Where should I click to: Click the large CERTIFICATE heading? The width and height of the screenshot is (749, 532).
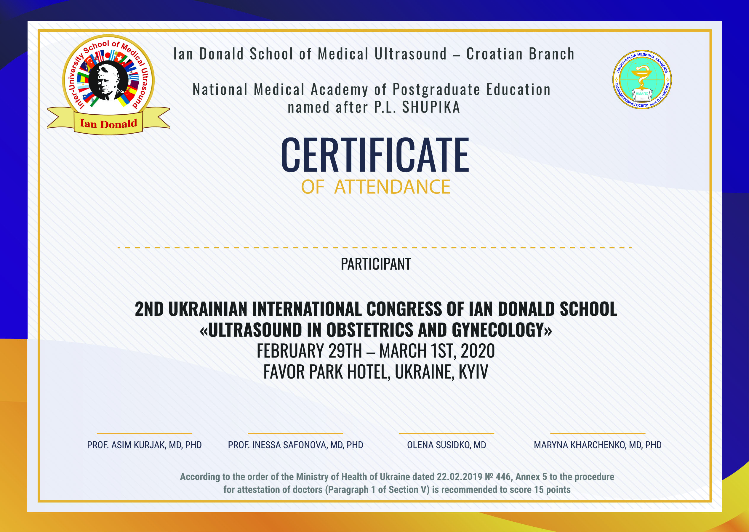tap(375, 155)
